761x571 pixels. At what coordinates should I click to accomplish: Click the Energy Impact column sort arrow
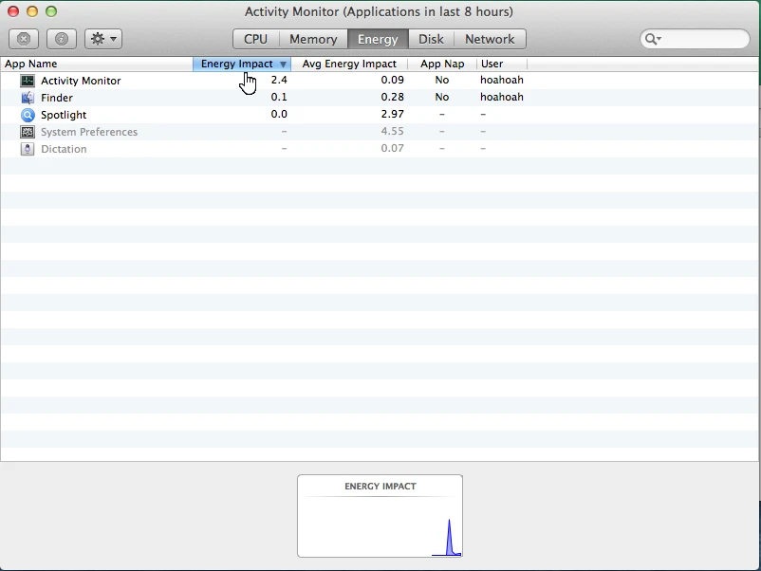(284, 64)
